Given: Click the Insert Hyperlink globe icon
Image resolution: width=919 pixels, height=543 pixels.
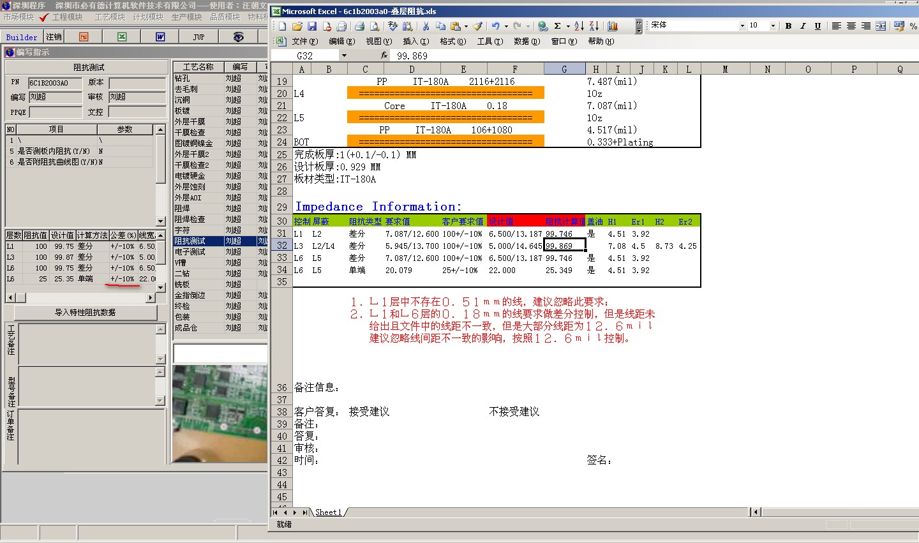Looking at the screenshot, I should click(542, 26).
